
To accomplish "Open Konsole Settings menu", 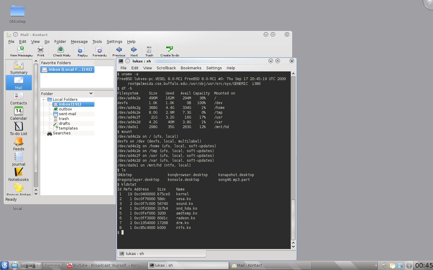I will click(x=214, y=68).
